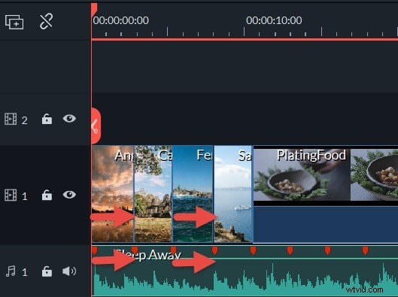Toggle lock on audio track 1
The image size is (398, 297).
tap(47, 271)
